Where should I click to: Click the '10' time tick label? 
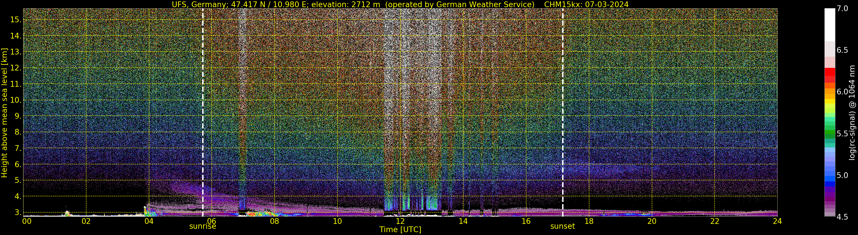[x=337, y=221]
